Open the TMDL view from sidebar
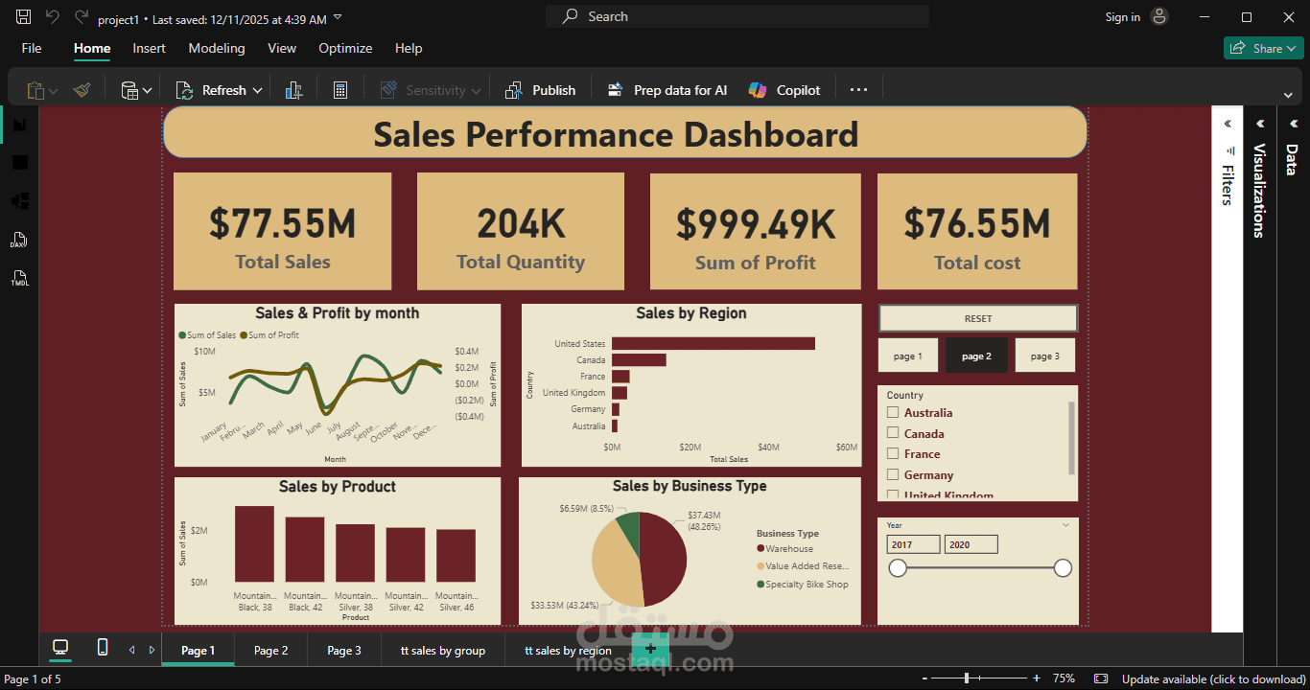Image resolution: width=1310 pixels, height=690 pixels. pos(19,278)
